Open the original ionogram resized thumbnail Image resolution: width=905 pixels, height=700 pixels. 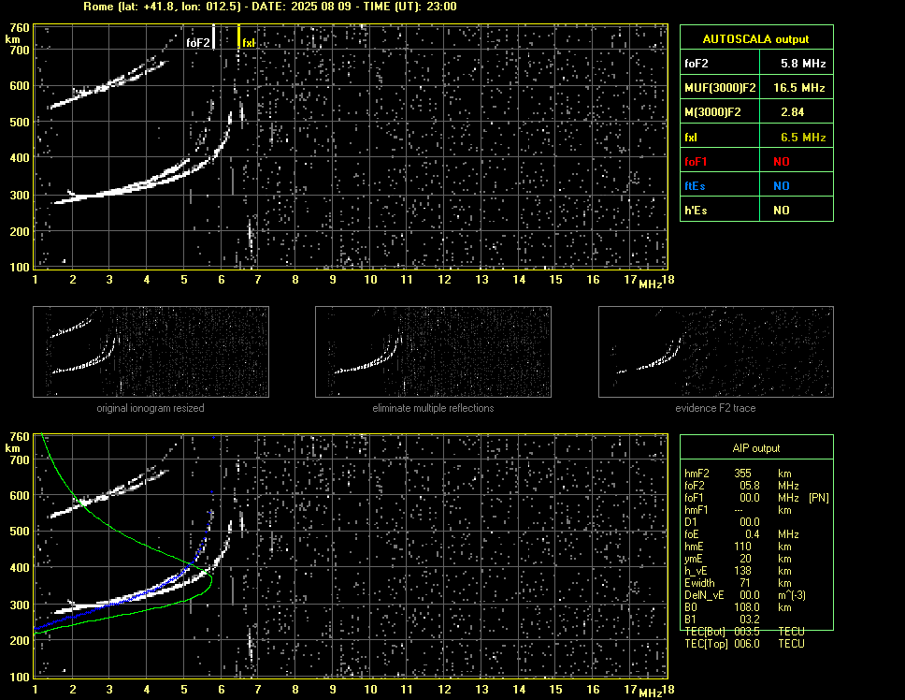151,352
